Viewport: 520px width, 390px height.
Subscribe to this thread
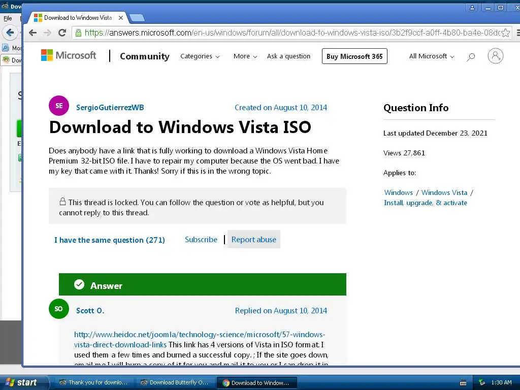[x=201, y=240]
